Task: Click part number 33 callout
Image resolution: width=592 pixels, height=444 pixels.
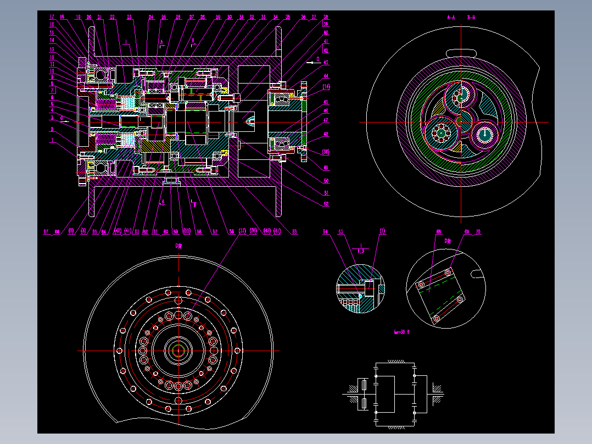Action: point(264,17)
